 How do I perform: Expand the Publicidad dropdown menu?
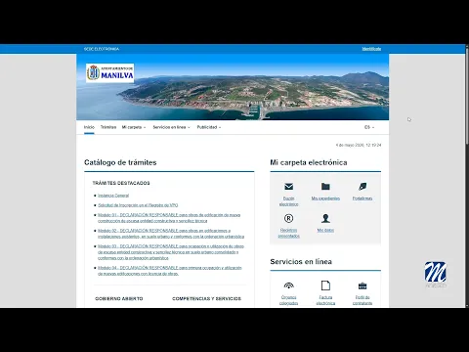click(209, 127)
